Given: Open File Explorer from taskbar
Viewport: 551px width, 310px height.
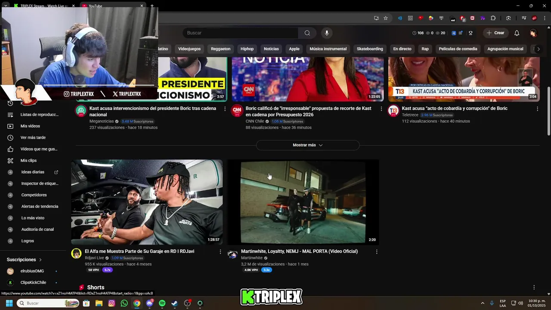Looking at the screenshot, I should coord(99,303).
